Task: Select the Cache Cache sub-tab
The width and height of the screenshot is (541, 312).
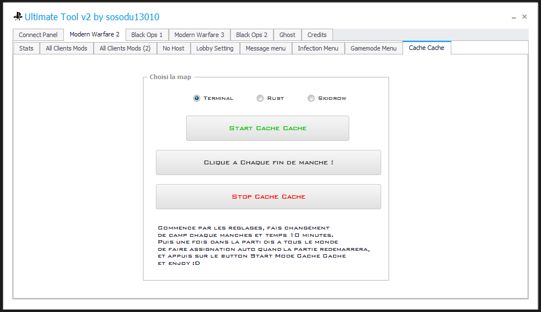Action: click(427, 48)
